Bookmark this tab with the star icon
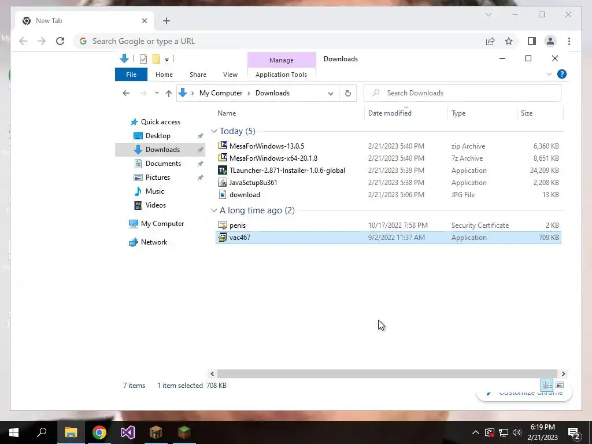 tap(509, 41)
